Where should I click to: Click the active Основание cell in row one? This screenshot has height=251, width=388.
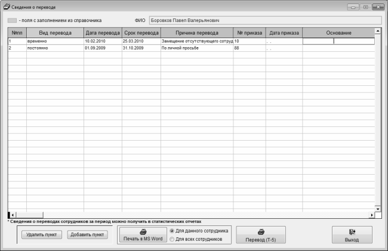[x=338, y=41]
